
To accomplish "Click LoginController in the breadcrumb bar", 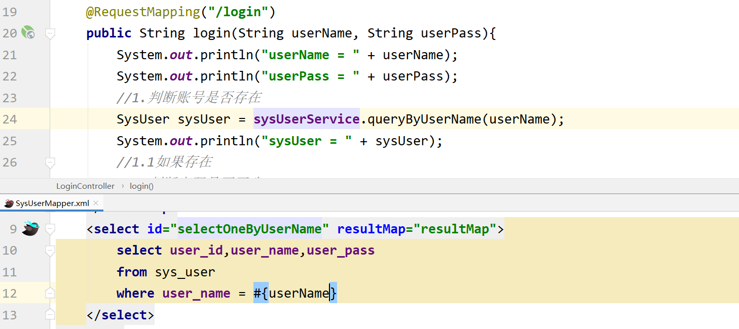I will tap(85, 186).
